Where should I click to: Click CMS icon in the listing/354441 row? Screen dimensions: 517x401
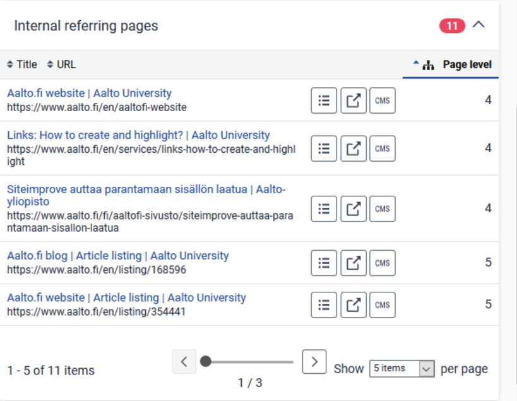click(x=383, y=304)
